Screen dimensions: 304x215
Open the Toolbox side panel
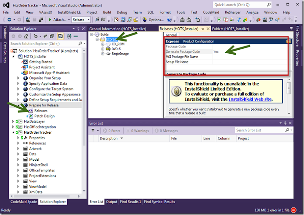[x=5, y=32]
